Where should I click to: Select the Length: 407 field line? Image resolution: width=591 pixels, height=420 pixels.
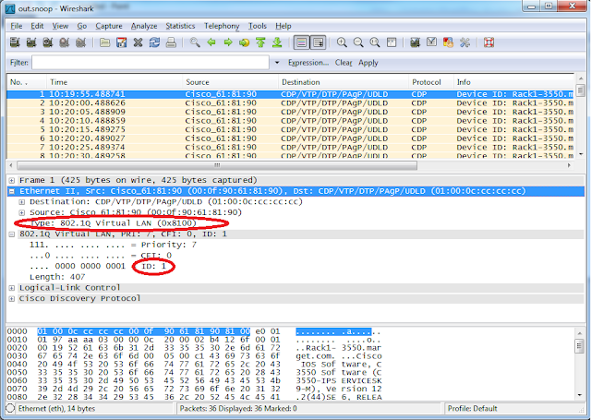[57, 277]
